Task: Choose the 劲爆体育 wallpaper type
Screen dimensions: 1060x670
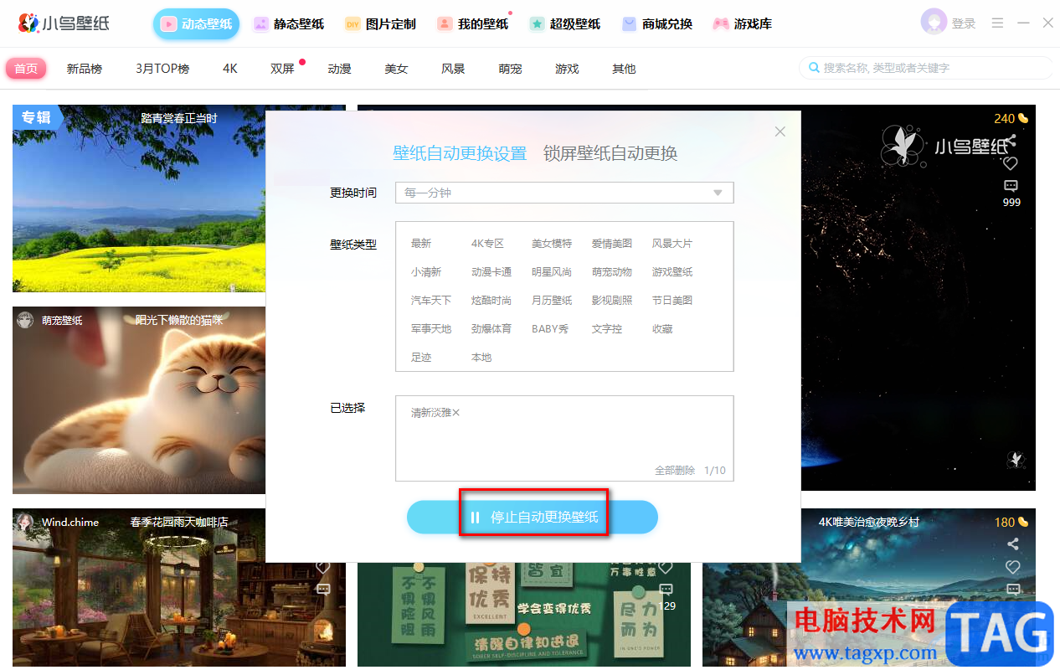Action: pyautogui.click(x=491, y=329)
